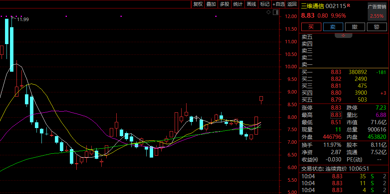
Task: Open the 多股 multi-stock view
Action: [224, 4]
